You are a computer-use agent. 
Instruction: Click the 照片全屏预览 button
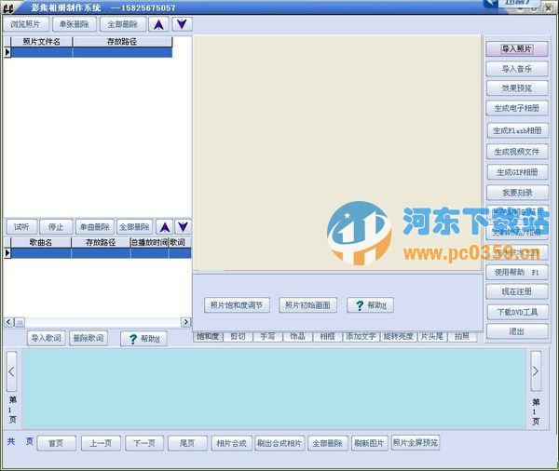coord(416,442)
